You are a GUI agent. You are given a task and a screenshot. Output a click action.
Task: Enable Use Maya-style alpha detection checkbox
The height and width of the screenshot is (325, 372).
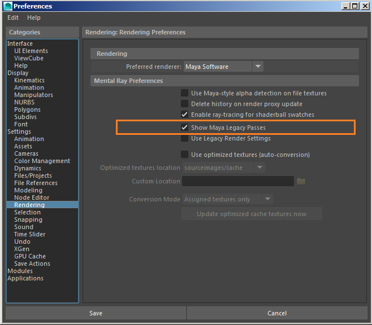click(184, 93)
